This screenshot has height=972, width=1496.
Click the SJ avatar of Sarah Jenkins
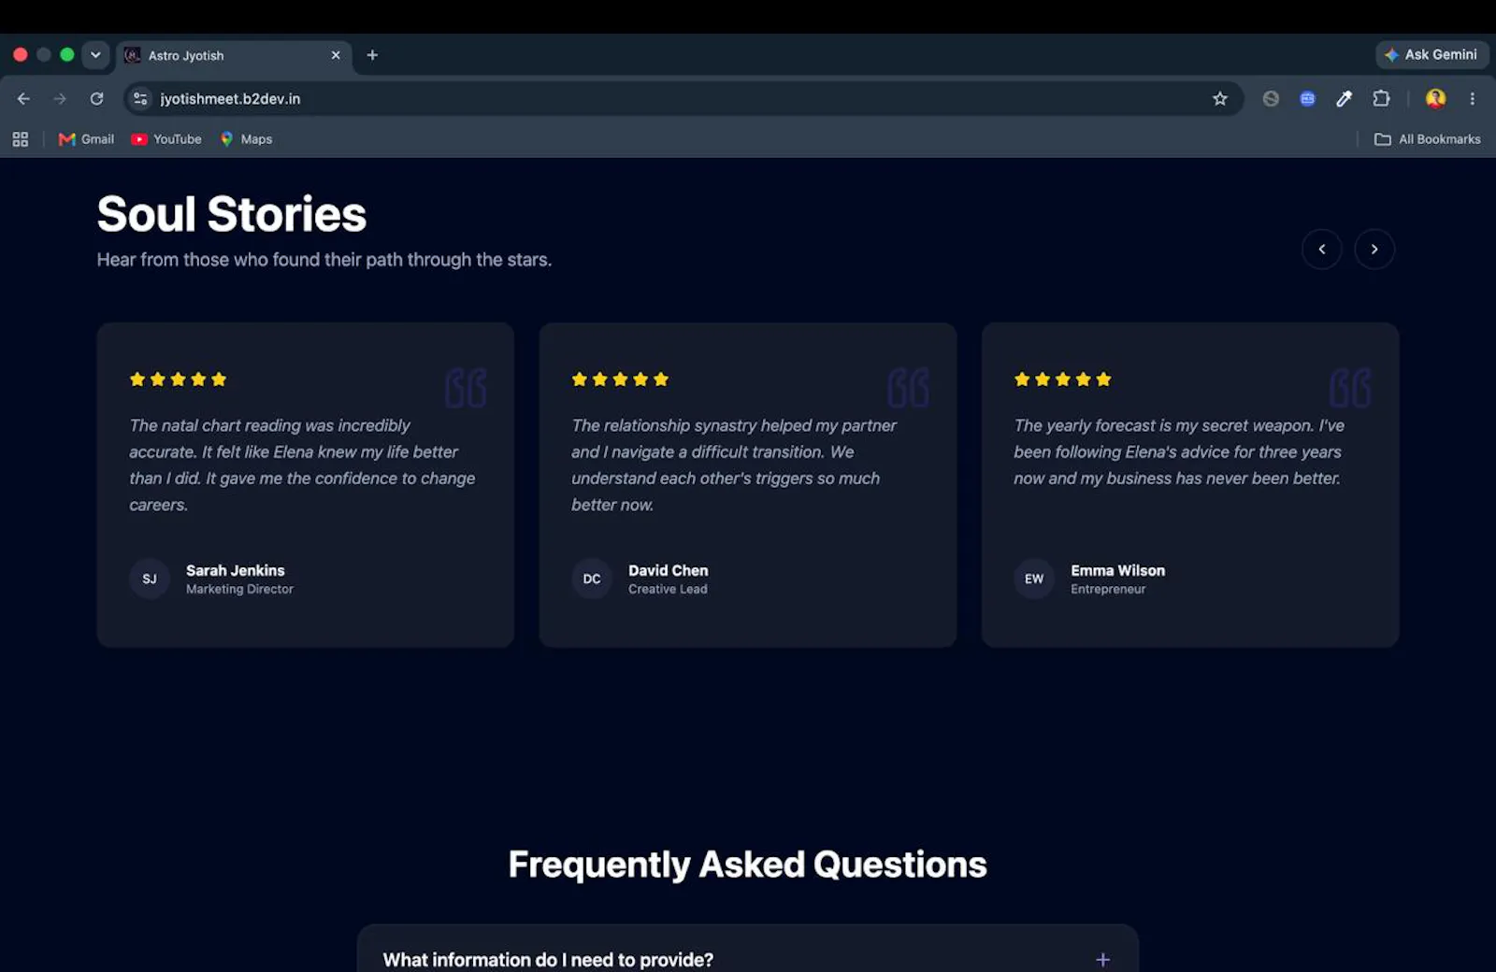(150, 579)
